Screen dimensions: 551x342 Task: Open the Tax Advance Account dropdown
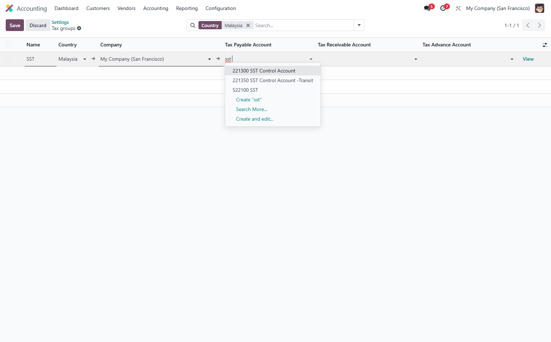[512, 59]
